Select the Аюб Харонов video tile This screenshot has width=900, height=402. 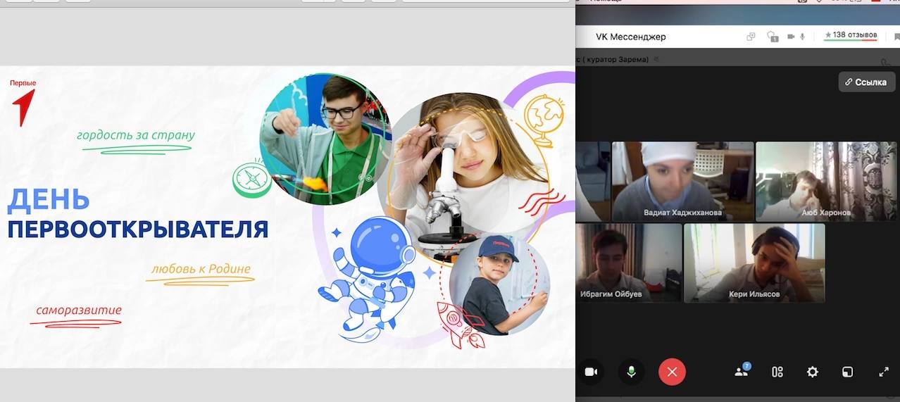[x=825, y=182]
